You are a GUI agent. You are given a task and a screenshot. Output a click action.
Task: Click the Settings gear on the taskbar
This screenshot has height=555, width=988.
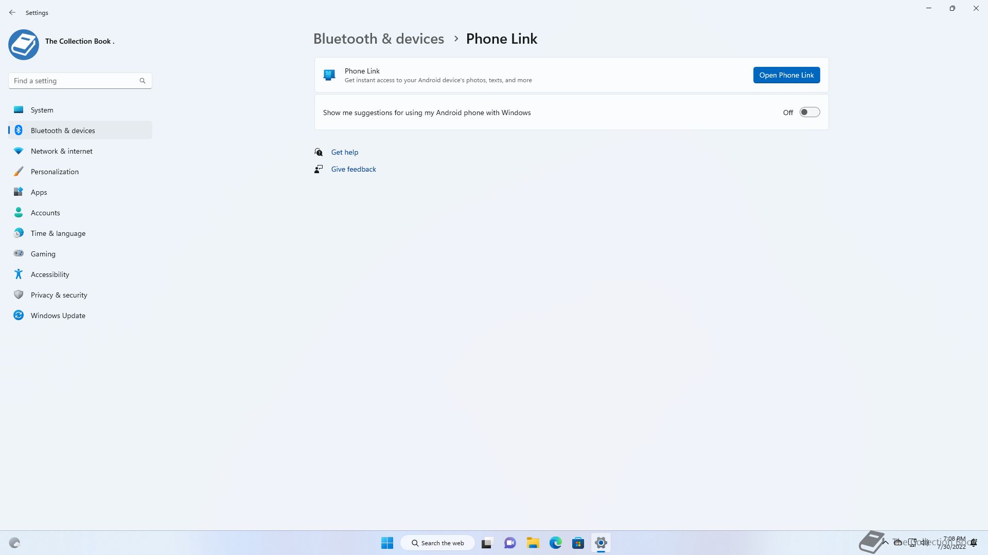601,543
